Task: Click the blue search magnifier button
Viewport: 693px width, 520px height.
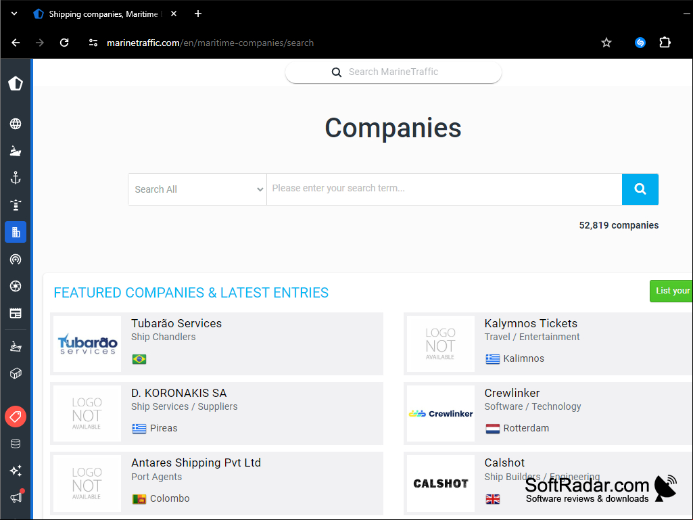Action: tap(640, 189)
